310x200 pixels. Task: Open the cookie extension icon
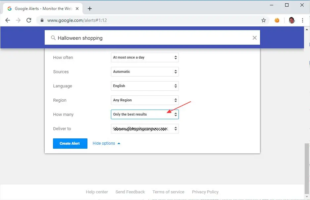click(x=277, y=20)
